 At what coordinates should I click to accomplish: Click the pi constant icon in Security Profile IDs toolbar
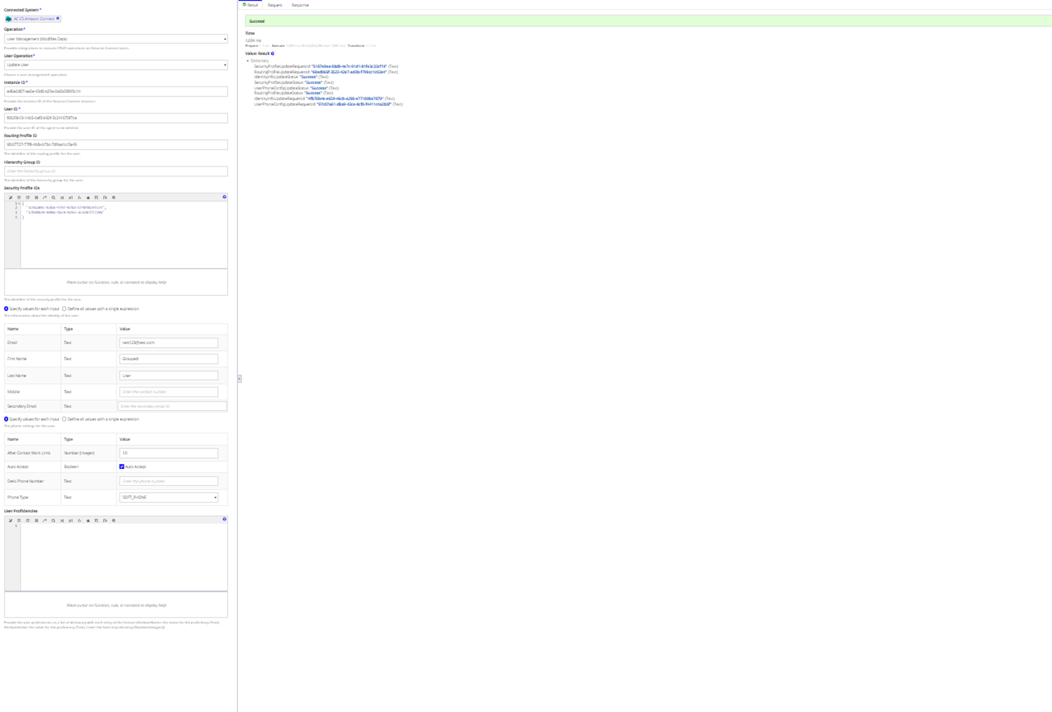click(x=96, y=197)
